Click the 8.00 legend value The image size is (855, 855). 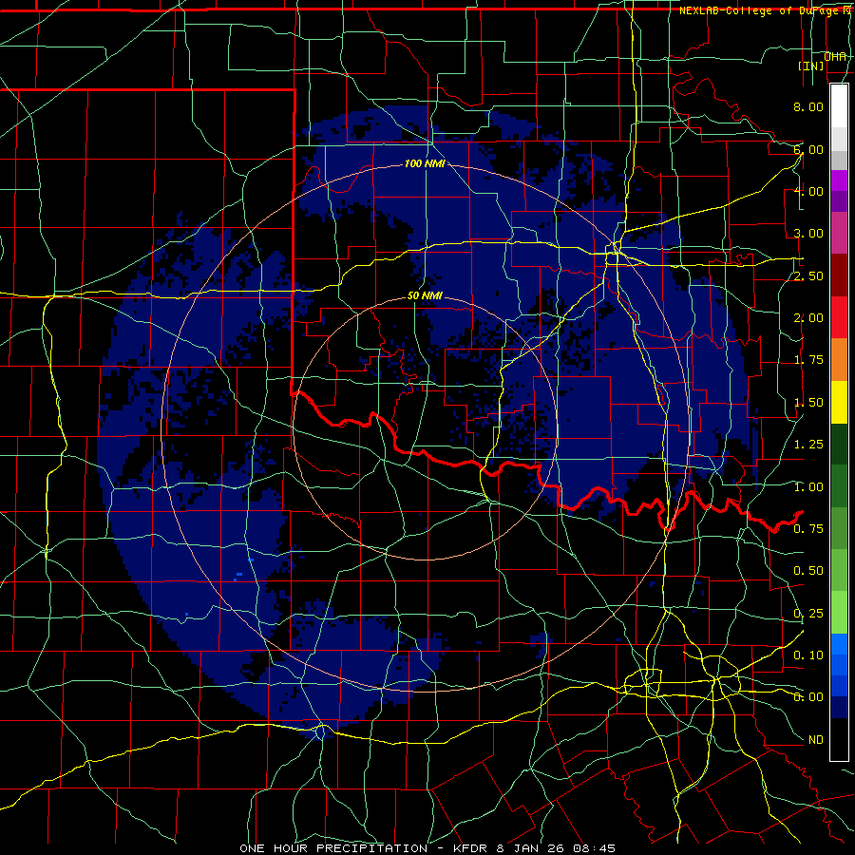tap(808, 106)
